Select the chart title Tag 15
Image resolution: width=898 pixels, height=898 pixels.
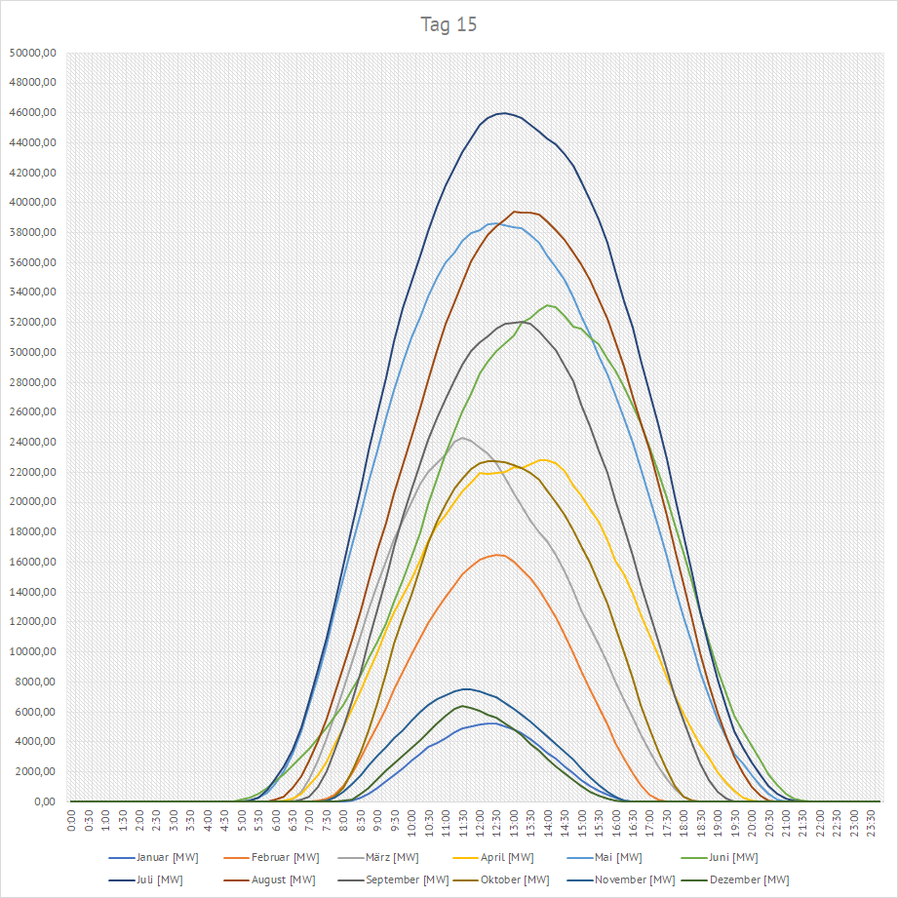pos(449,24)
